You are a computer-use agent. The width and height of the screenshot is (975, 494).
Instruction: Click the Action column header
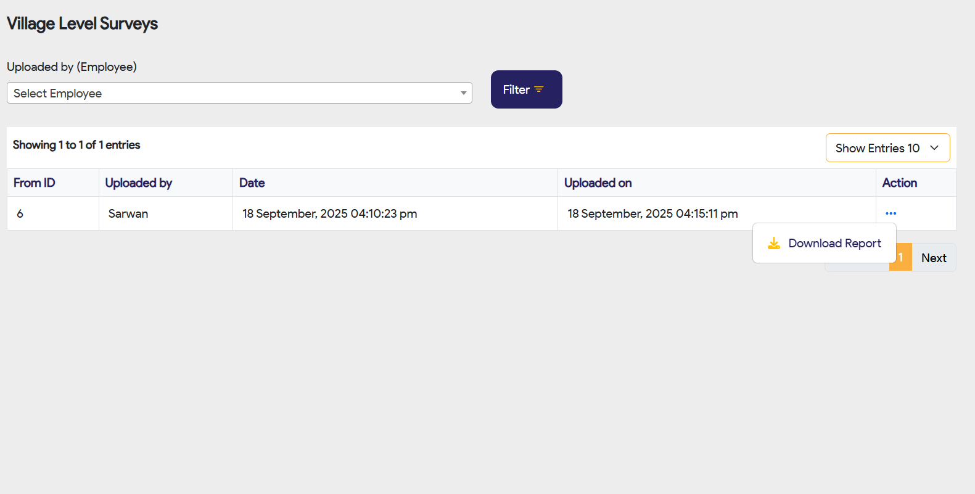[899, 183]
